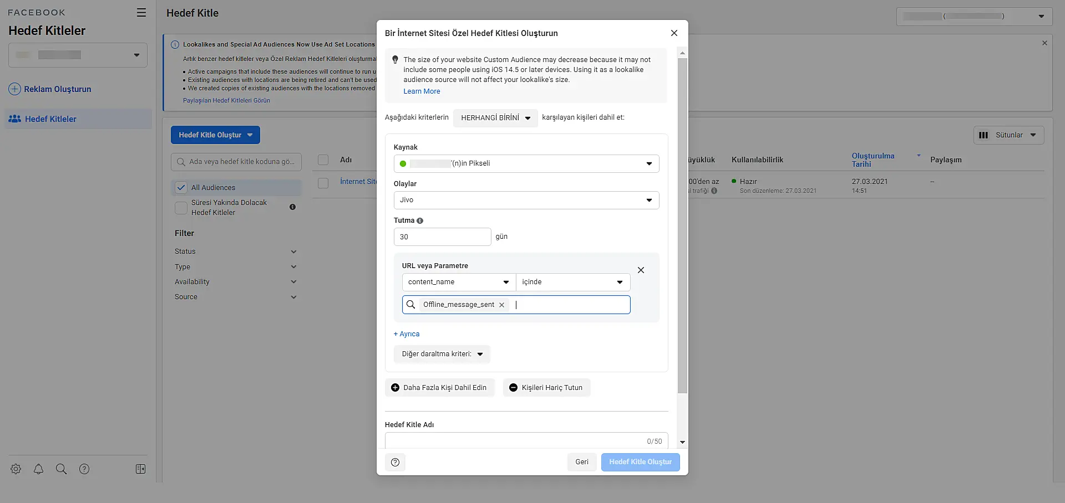Open the Kaynak pixel dropdown
Image resolution: width=1065 pixels, height=503 pixels.
coord(526,163)
